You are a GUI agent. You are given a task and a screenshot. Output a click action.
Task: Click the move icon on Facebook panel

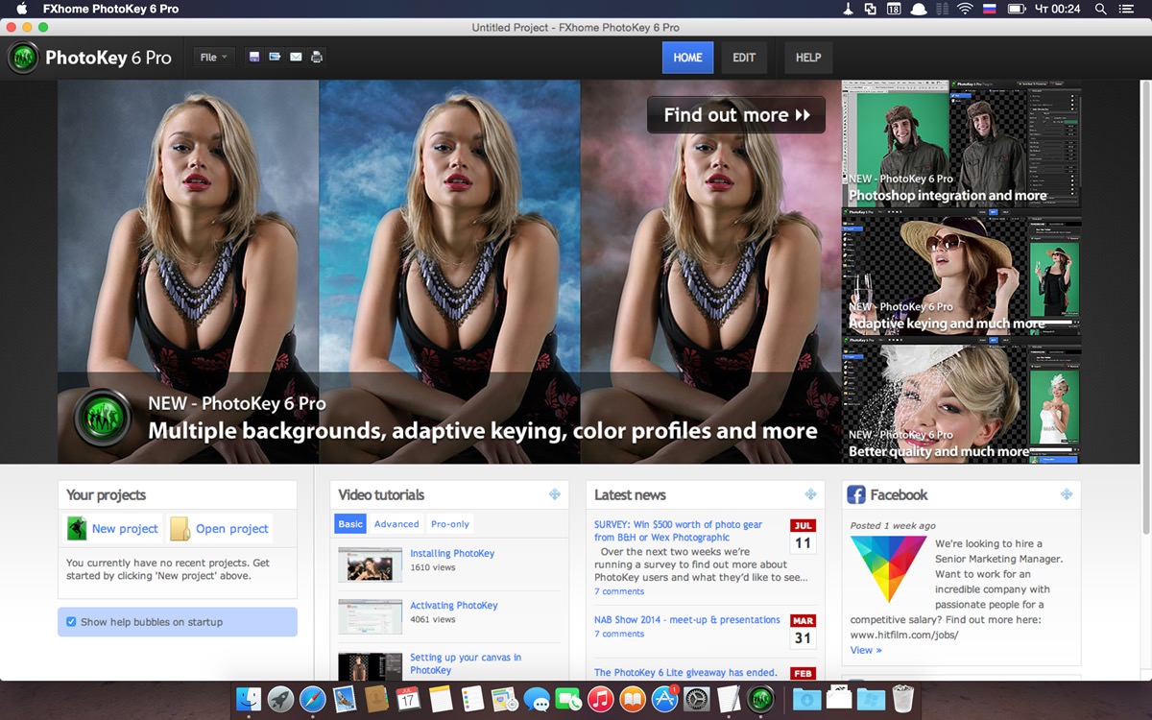(x=1067, y=494)
